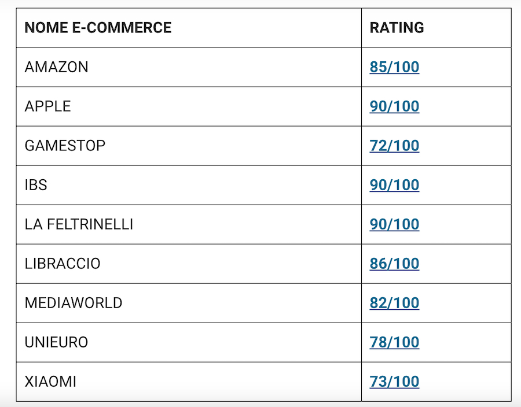Select the GAMESTOP name cell
The image size is (521, 407).
click(65, 146)
